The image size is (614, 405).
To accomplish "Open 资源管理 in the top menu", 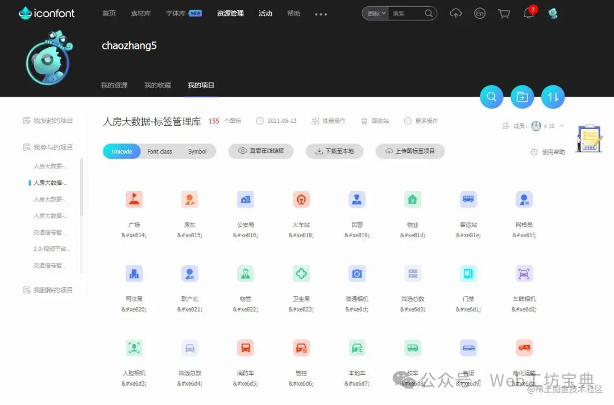I will point(230,13).
